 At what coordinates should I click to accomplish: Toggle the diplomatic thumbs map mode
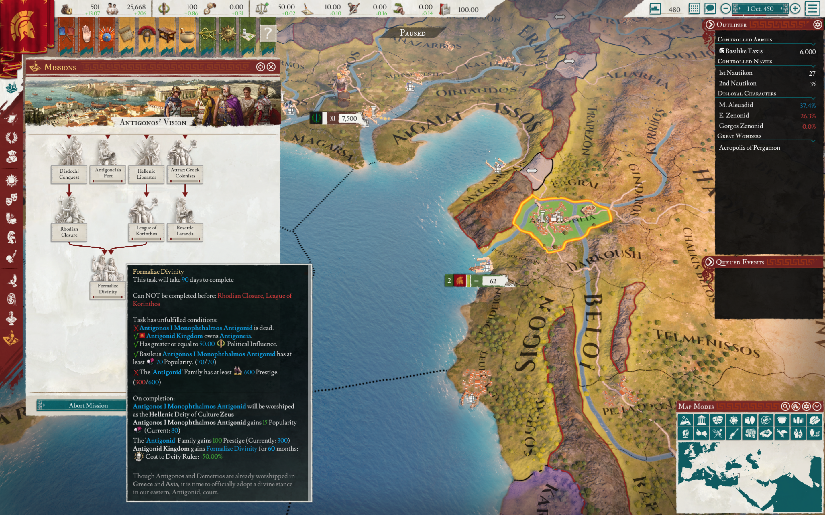701,433
